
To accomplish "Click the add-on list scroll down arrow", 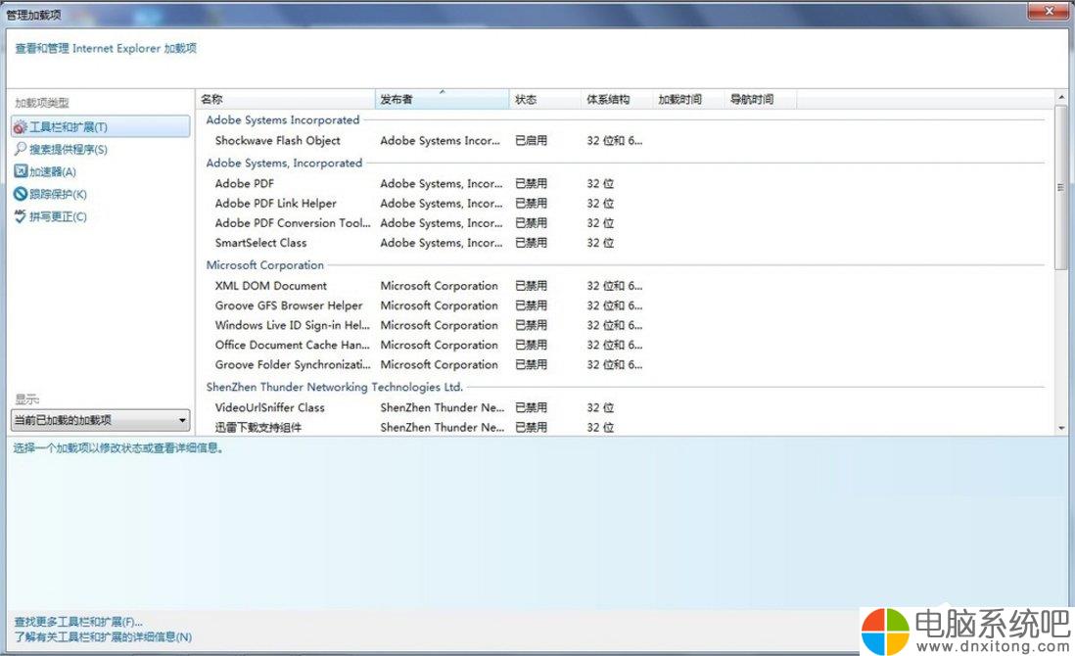I will click(1061, 428).
